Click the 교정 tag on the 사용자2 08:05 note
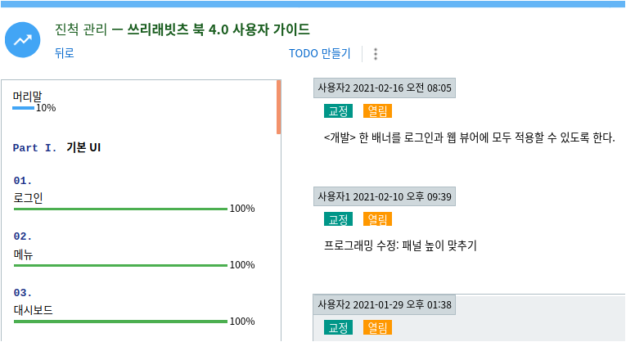The image size is (626, 342). [x=338, y=110]
